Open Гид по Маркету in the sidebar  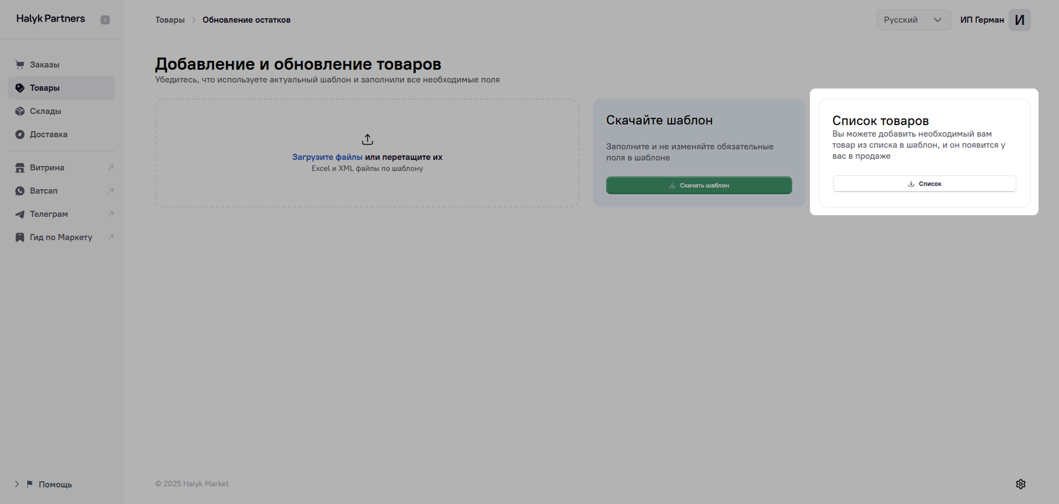point(61,237)
